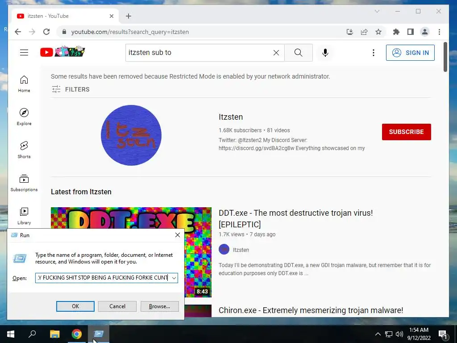Viewport: 457px width, 343px height.
Task: Open the Itzsten channel avatar
Action: click(x=131, y=135)
